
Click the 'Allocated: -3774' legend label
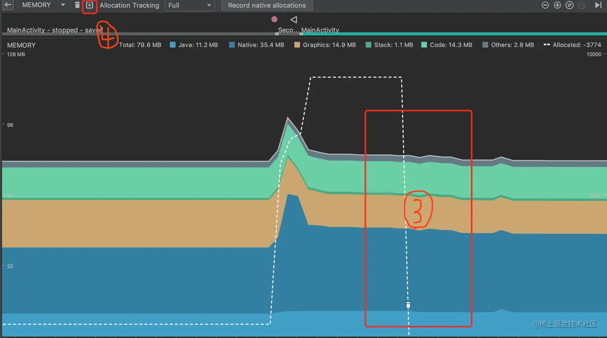[577, 45]
